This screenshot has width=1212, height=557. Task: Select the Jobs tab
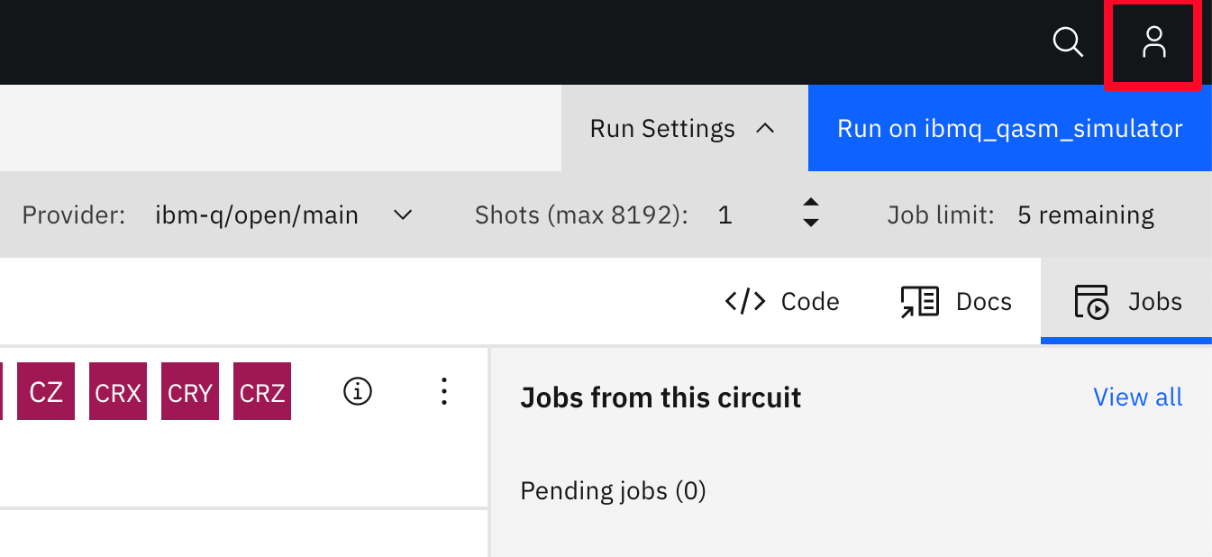1128,301
